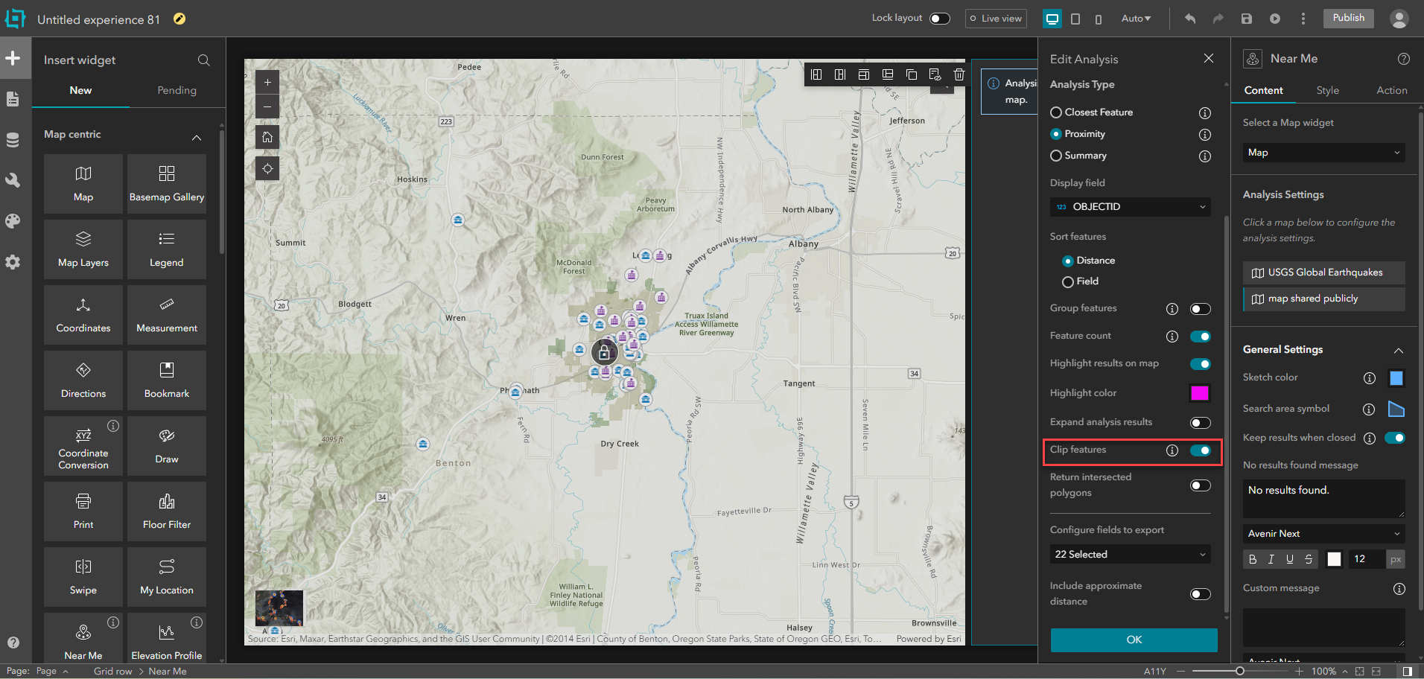Select the Coordinates widget
The width and height of the screenshot is (1424, 679).
(83, 315)
